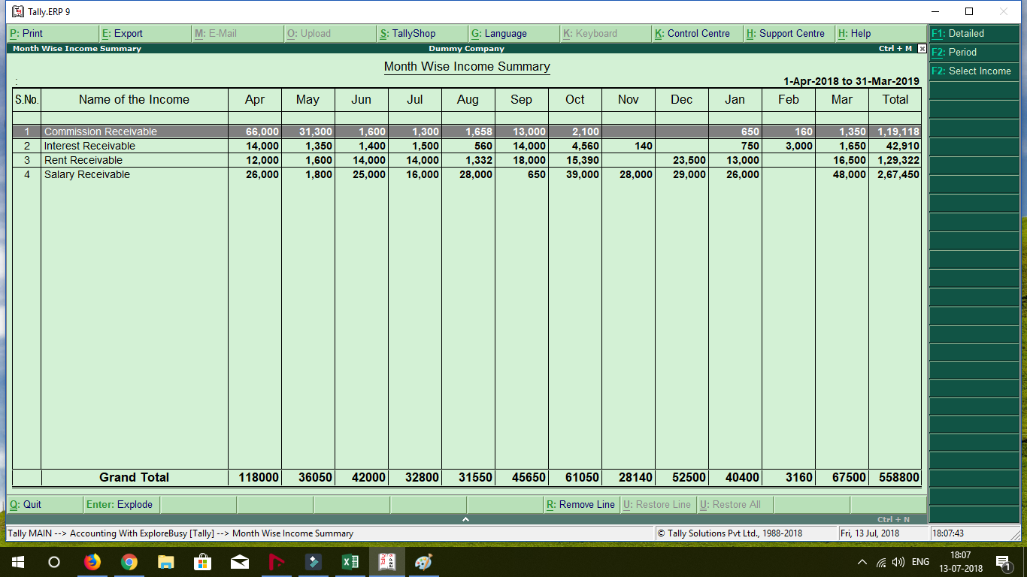Open the Mail app from the taskbar
The image size is (1027, 577).
239,561
